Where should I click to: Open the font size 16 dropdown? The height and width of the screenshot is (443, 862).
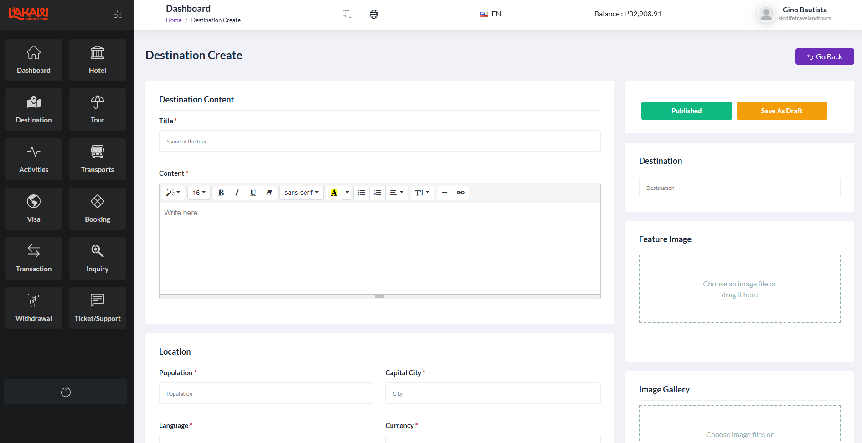click(199, 193)
